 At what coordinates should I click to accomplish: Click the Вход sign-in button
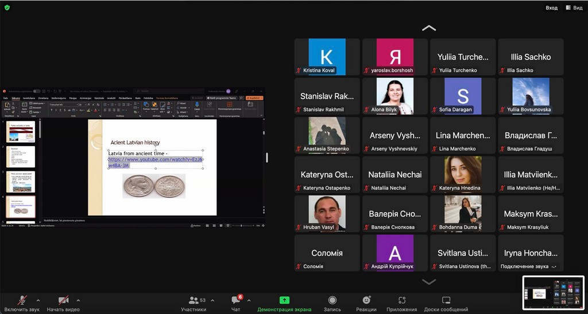pyautogui.click(x=551, y=8)
